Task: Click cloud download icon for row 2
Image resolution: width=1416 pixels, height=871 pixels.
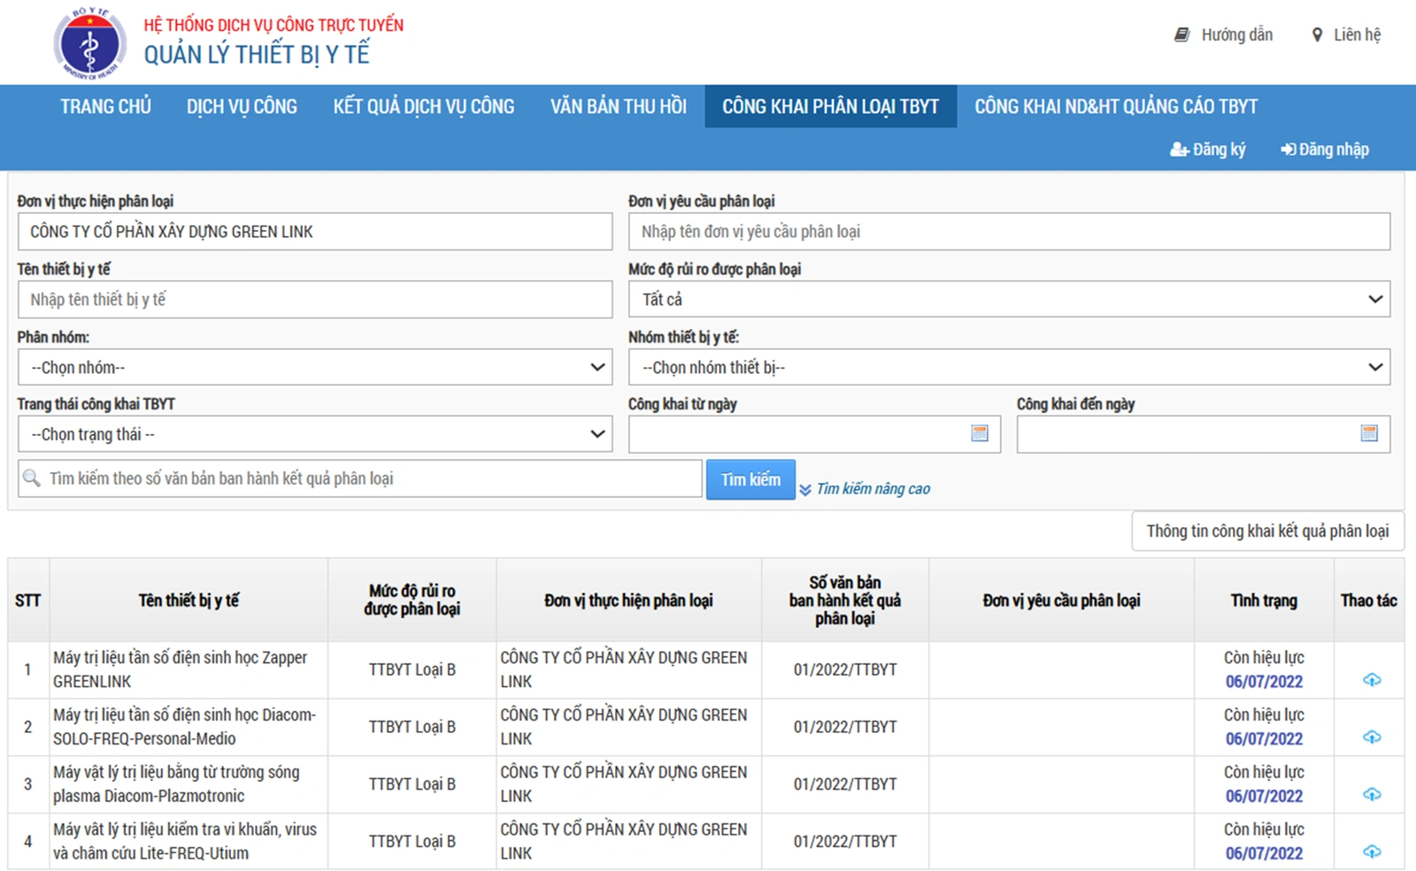Action: pos(1371,737)
